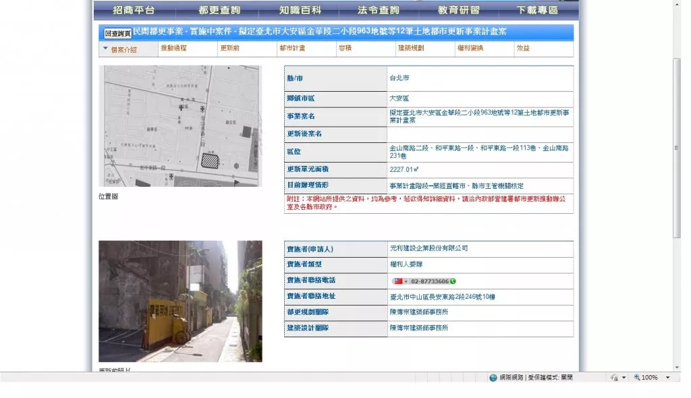Open the country dropdown next to the flag

[406, 281]
